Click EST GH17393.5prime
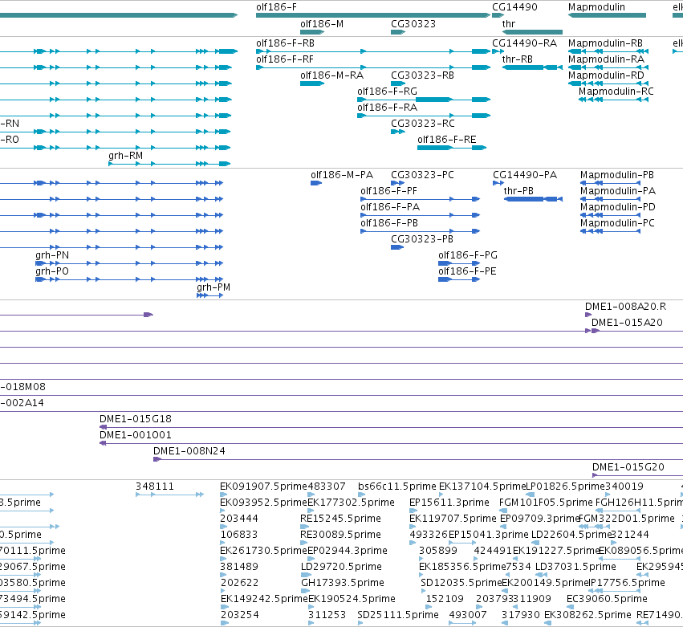683x627 pixels. point(305,591)
